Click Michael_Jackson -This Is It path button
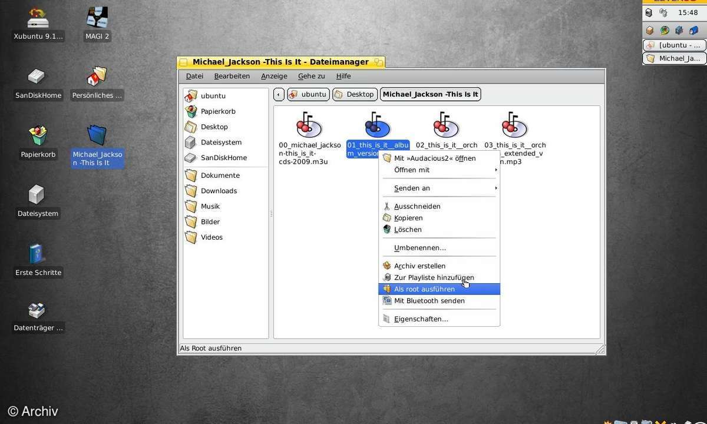This screenshot has width=707, height=424. [430, 94]
